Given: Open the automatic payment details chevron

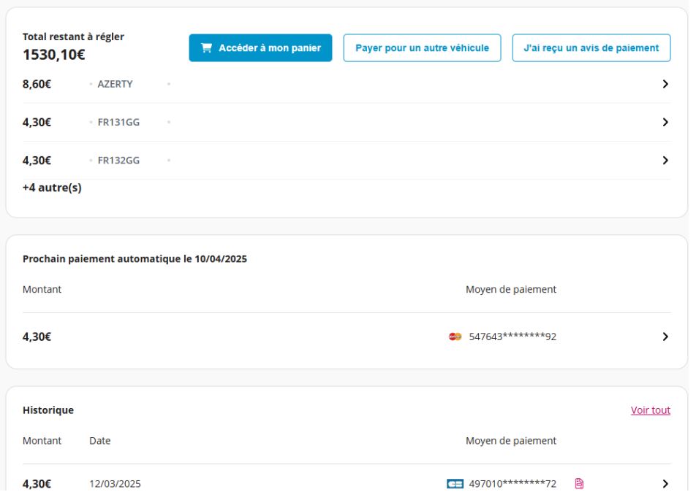Looking at the screenshot, I should pyautogui.click(x=665, y=337).
